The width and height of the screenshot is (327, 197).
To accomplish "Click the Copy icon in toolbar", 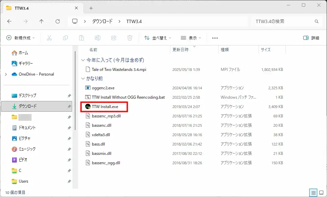I will [65, 38].
